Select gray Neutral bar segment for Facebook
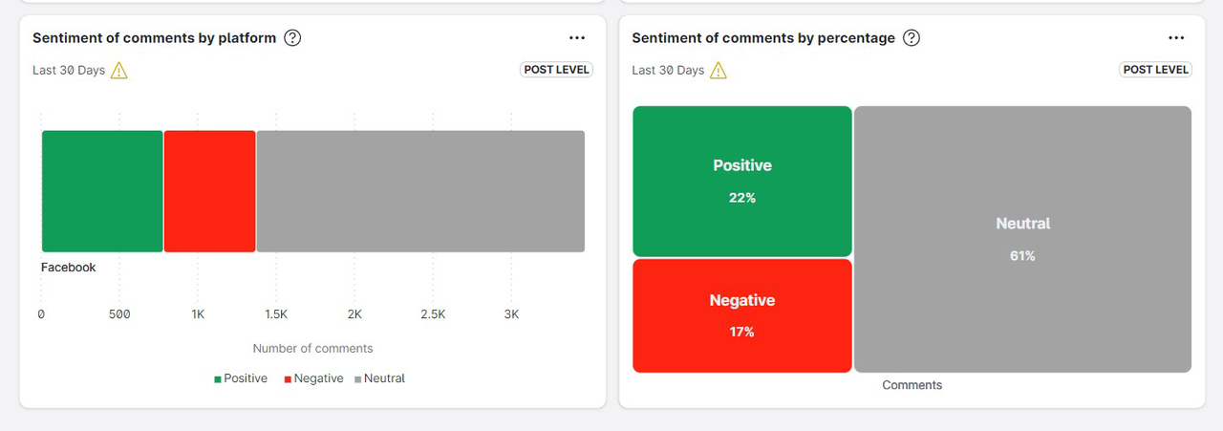The image size is (1223, 431). (420, 191)
